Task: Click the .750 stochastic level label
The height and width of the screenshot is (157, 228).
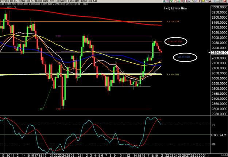Action: pos(214,144)
